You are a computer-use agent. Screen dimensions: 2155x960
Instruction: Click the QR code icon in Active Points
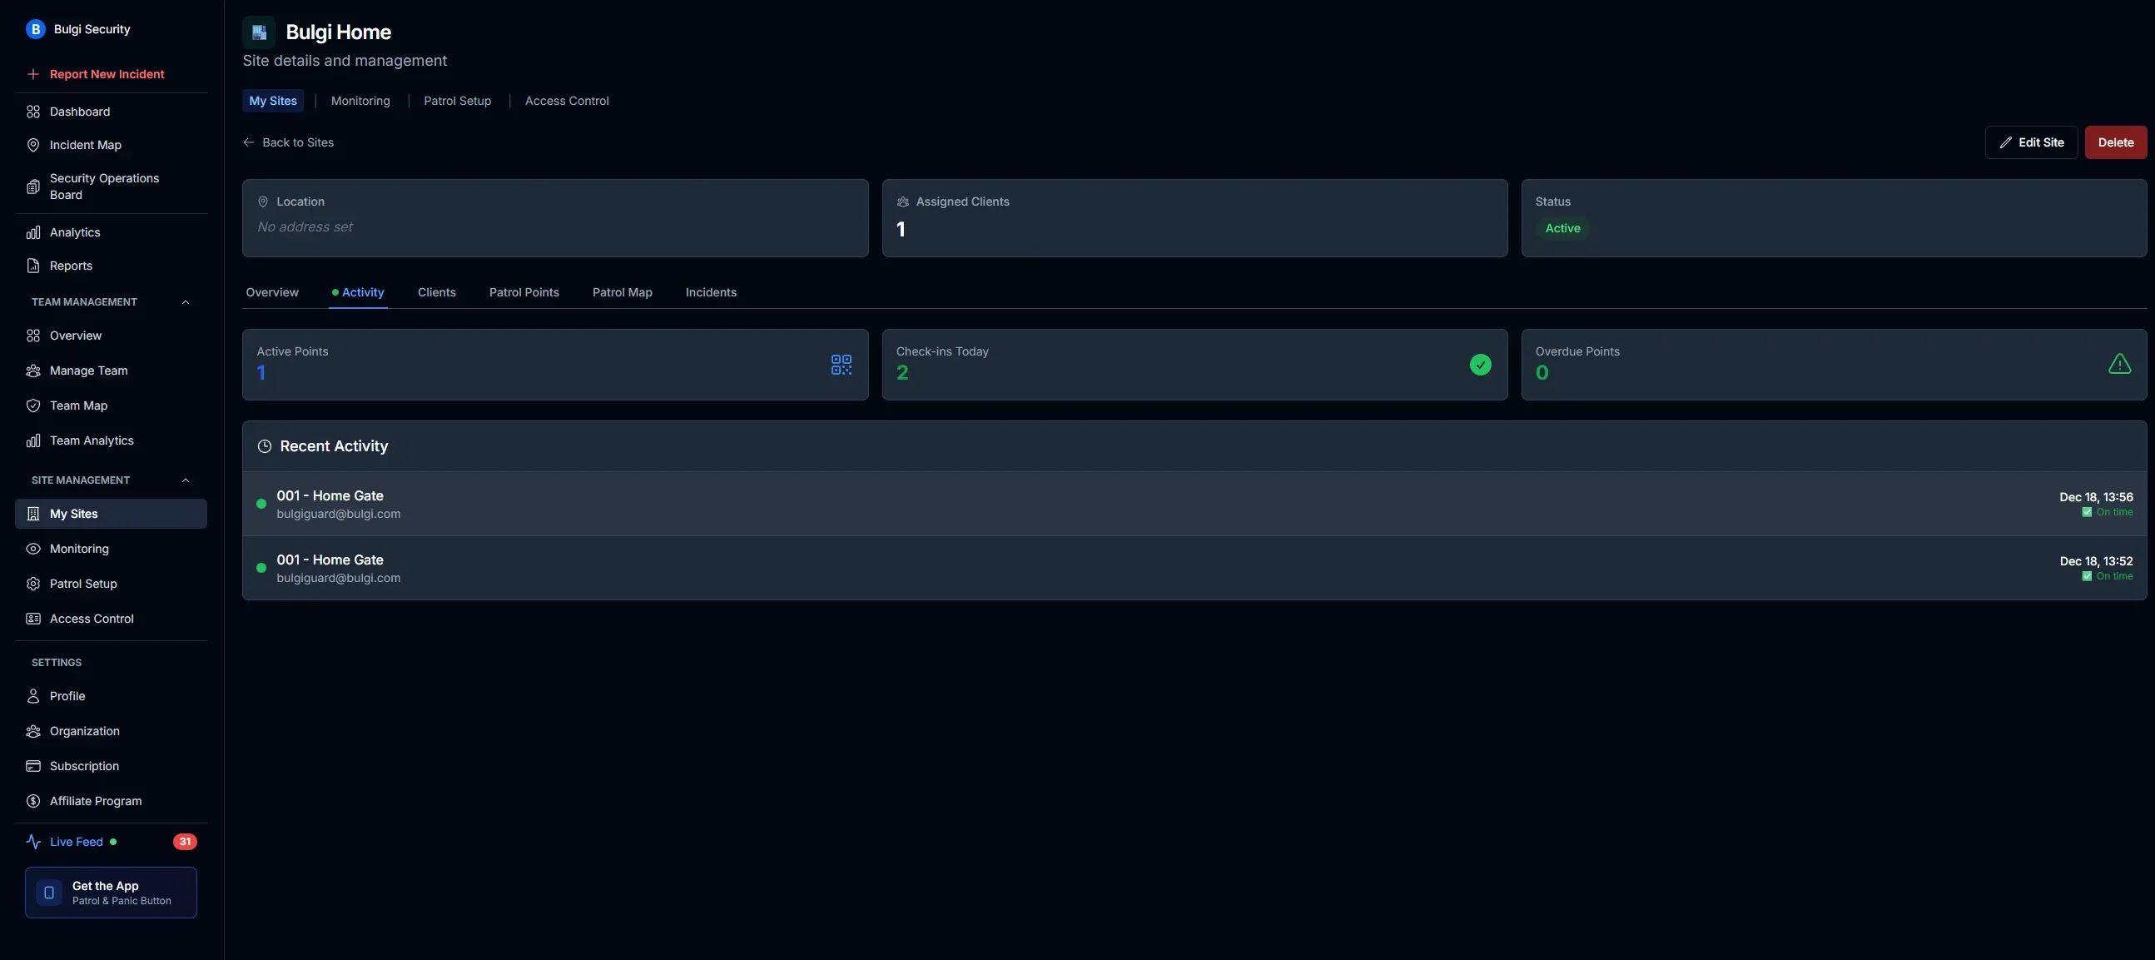tap(841, 364)
